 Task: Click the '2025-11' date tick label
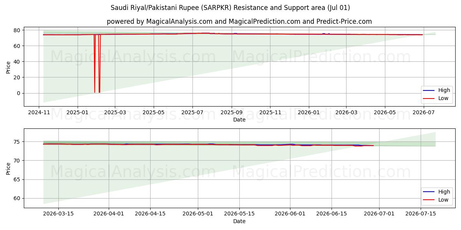coord(270,113)
